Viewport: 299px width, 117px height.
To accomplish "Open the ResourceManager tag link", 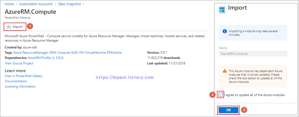I will (35, 52).
